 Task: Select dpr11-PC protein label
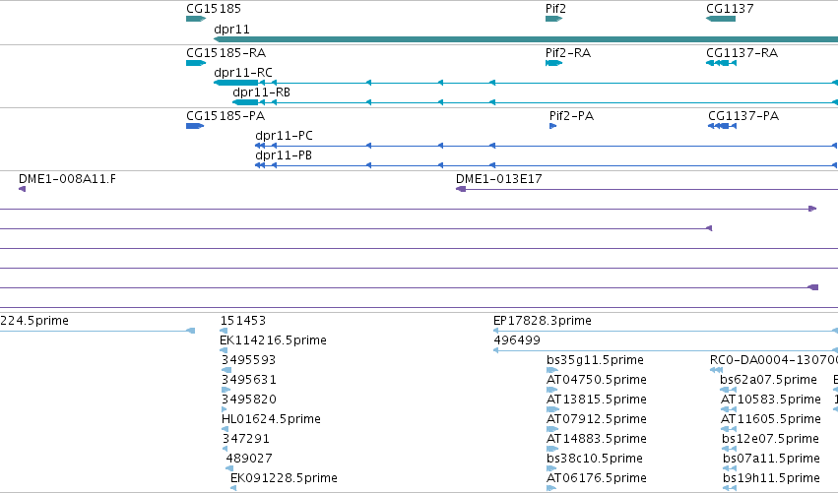(284, 136)
